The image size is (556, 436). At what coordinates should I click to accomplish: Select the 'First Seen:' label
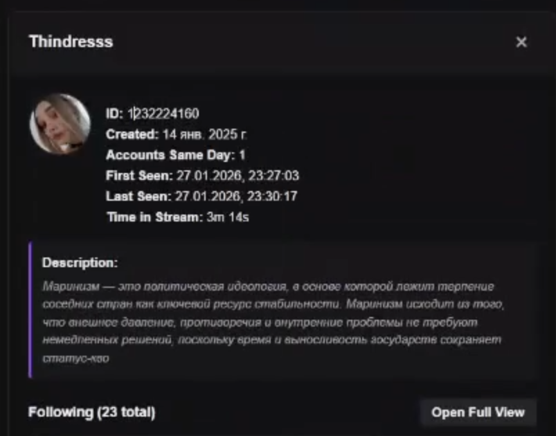(139, 176)
